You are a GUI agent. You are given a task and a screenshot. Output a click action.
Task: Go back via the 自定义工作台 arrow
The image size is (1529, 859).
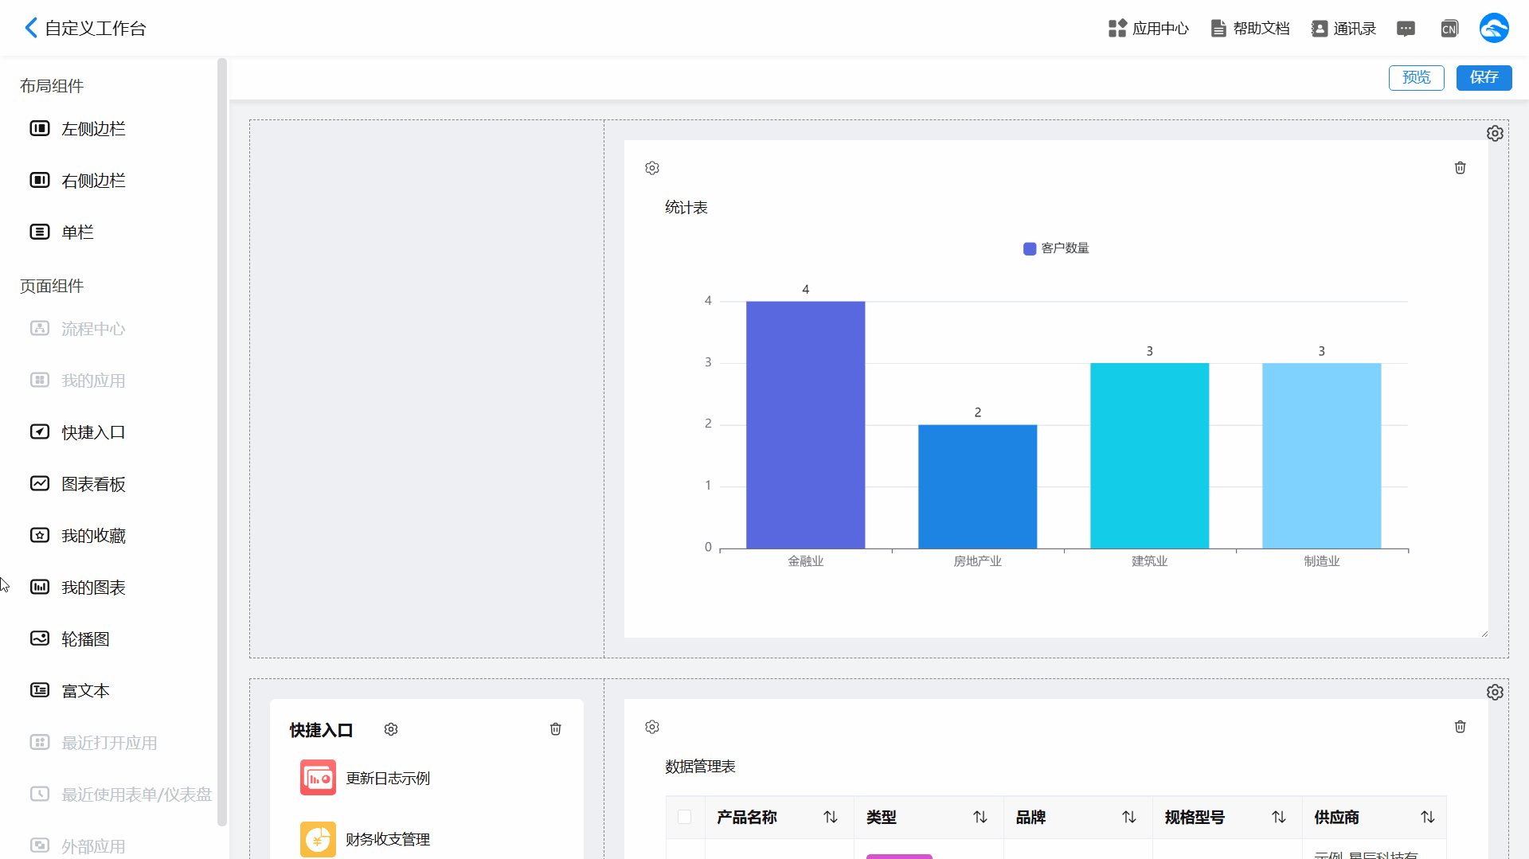(x=31, y=28)
